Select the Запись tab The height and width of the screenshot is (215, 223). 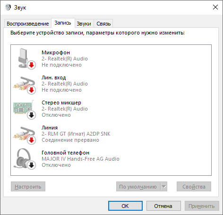63,23
